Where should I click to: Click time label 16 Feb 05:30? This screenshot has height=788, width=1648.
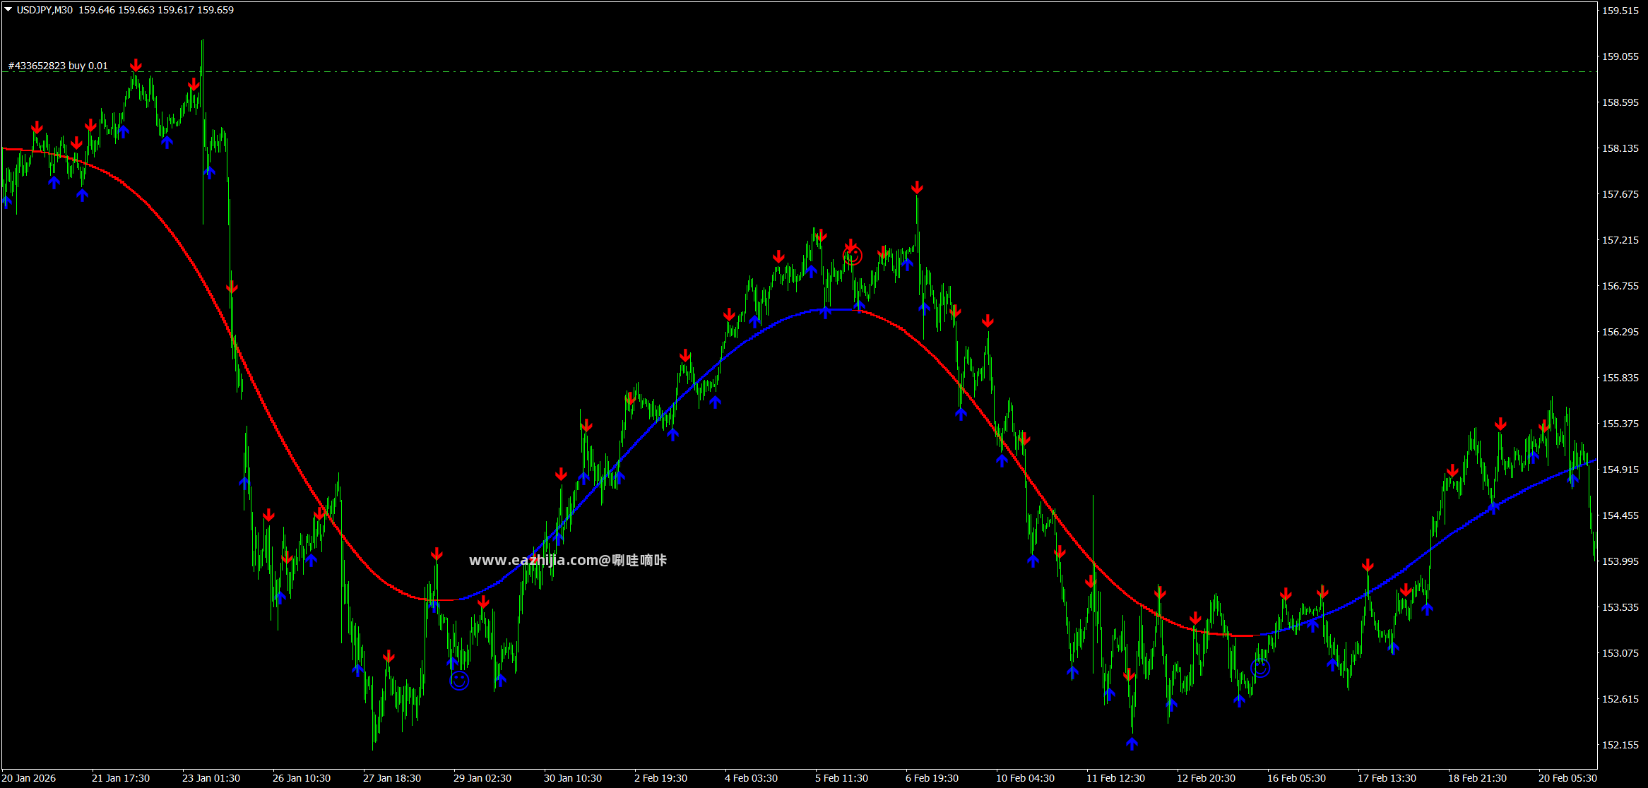(x=1297, y=778)
